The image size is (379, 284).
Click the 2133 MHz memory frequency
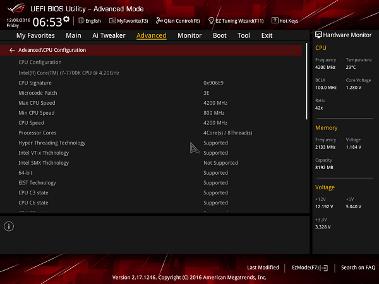pyautogui.click(x=325, y=147)
